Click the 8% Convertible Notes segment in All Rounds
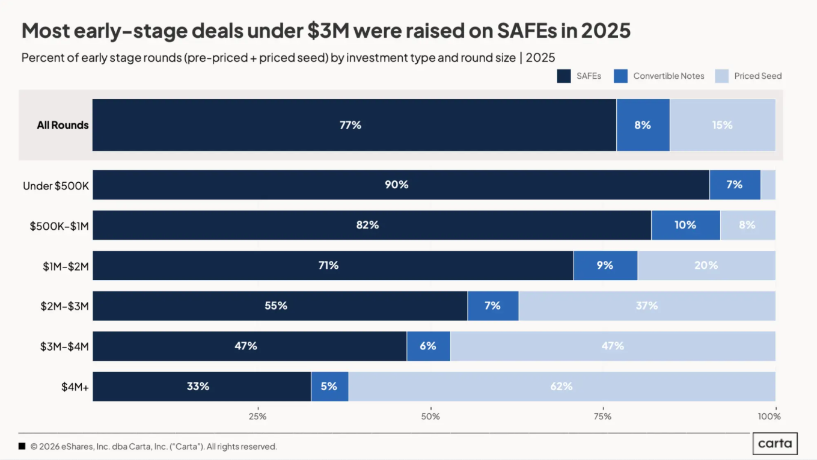The image size is (817, 460). [643, 125]
